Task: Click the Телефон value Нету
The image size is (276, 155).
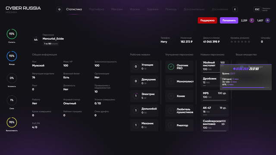Action: pyautogui.click(x=164, y=42)
